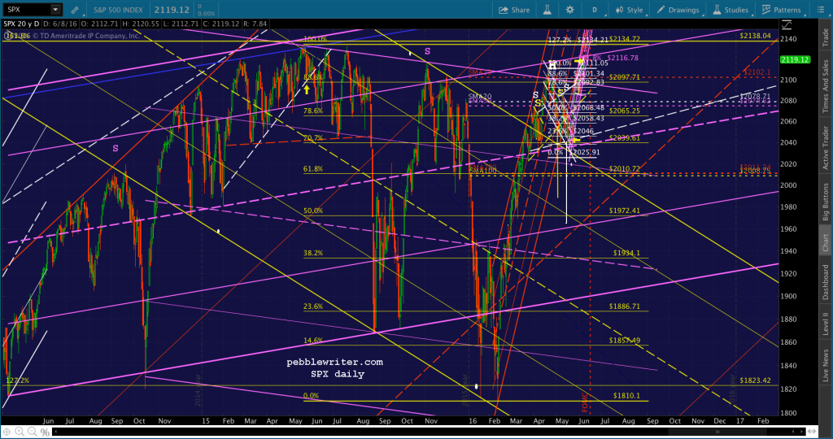Open the list menu icon at top right
The image size is (833, 439).
click(820, 10)
